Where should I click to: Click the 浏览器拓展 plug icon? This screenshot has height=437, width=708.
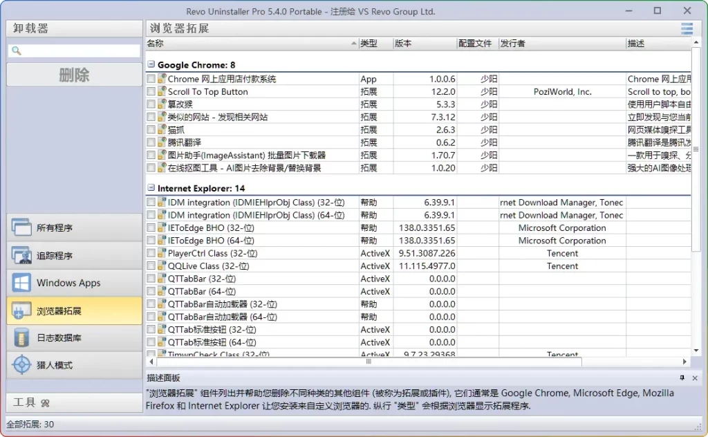click(21, 310)
